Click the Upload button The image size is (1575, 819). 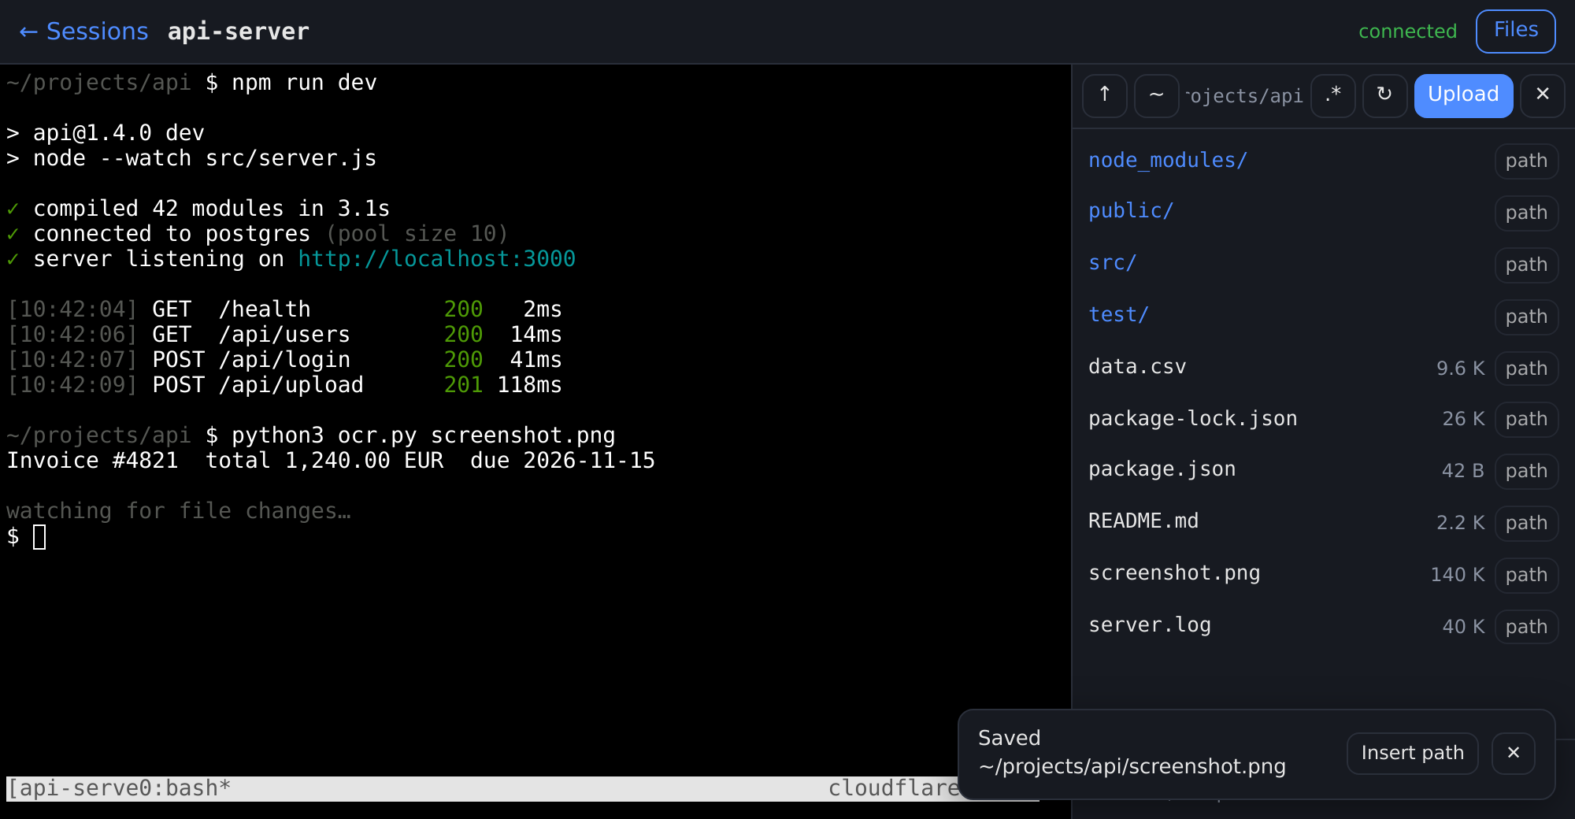(1463, 95)
